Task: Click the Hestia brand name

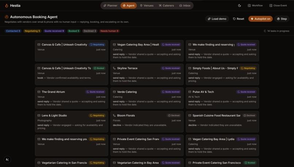Action: [x=15, y=5]
